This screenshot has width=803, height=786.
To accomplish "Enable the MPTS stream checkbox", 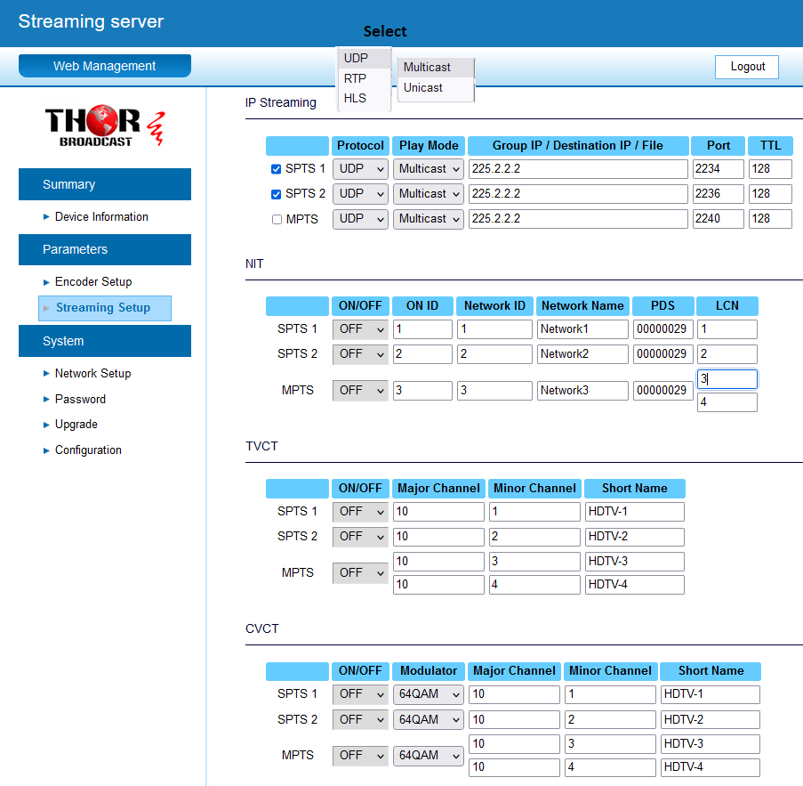I will [x=277, y=218].
